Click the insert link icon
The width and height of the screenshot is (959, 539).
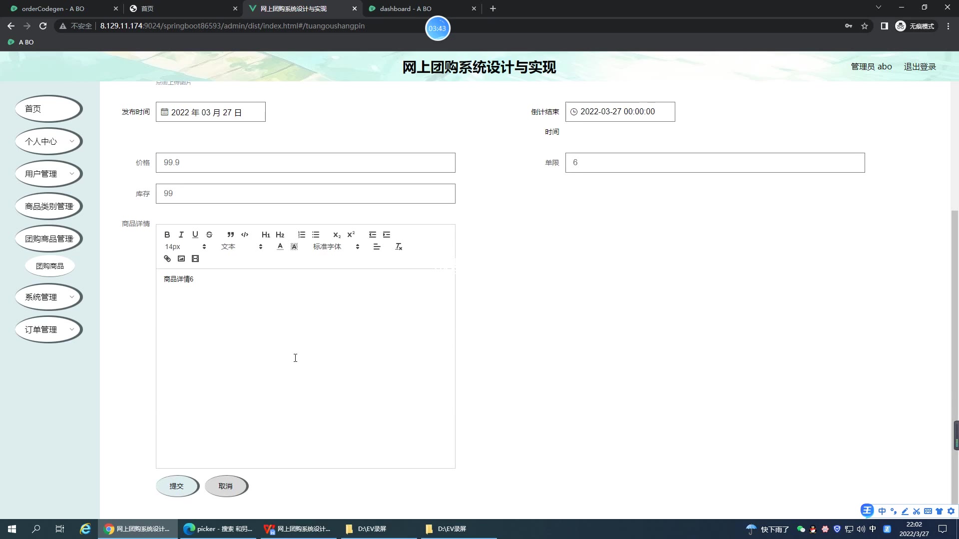[x=167, y=259]
